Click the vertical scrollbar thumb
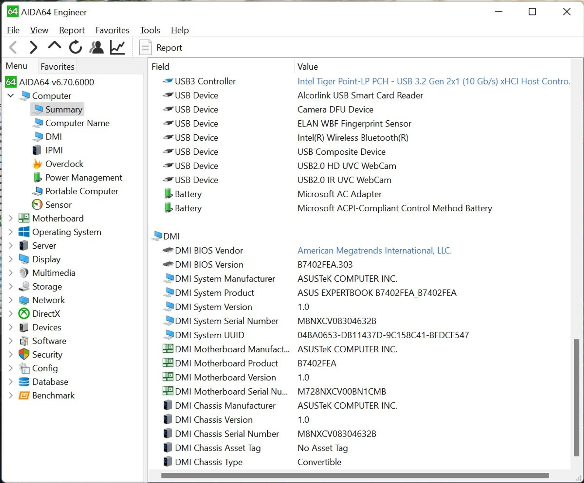Screen dimensions: 584x483 [x=576, y=397]
